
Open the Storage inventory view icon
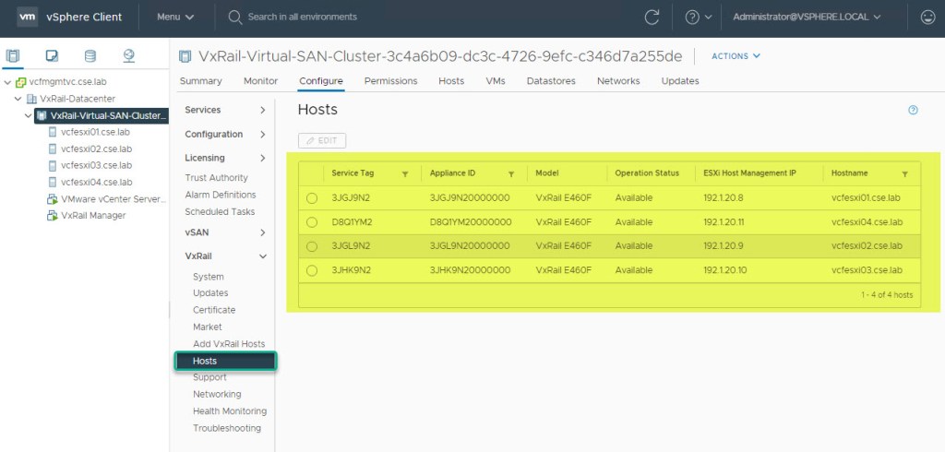[x=90, y=56]
